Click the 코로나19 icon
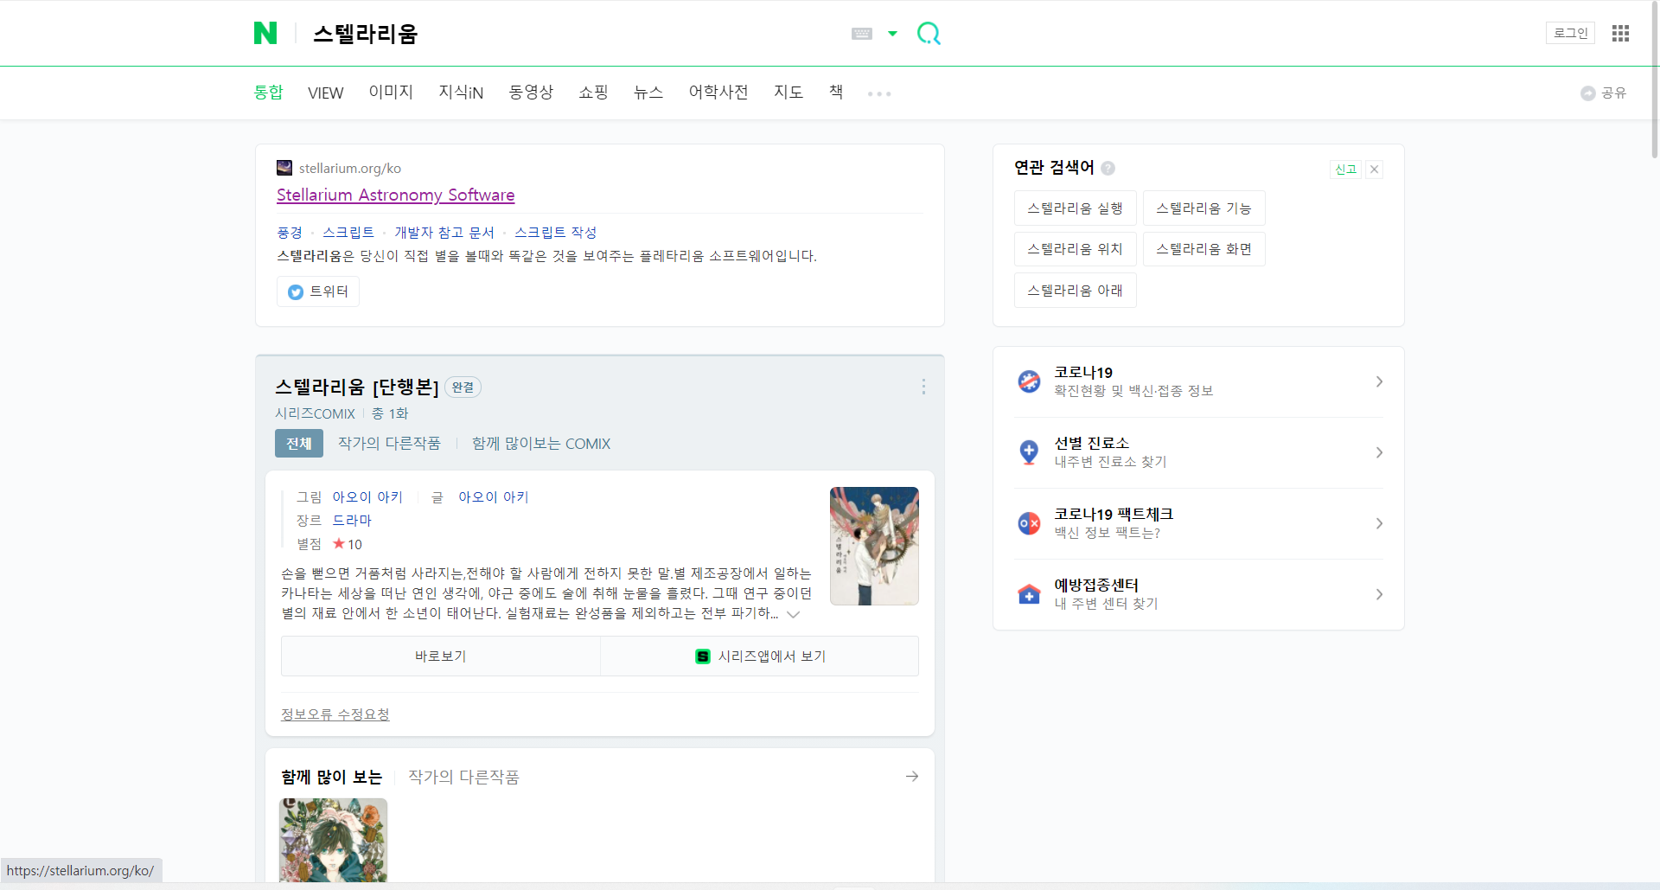 [1029, 381]
